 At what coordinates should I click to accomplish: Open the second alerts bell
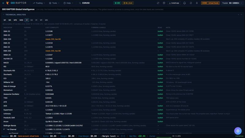tap(191, 3)
